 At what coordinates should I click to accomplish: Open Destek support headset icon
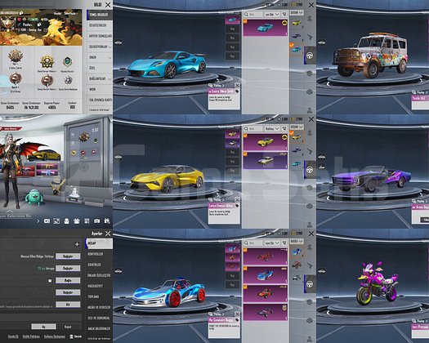(71, 336)
